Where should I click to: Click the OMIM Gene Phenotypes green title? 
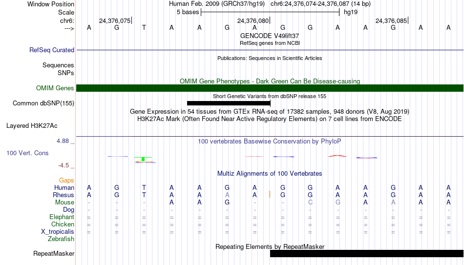270,82
